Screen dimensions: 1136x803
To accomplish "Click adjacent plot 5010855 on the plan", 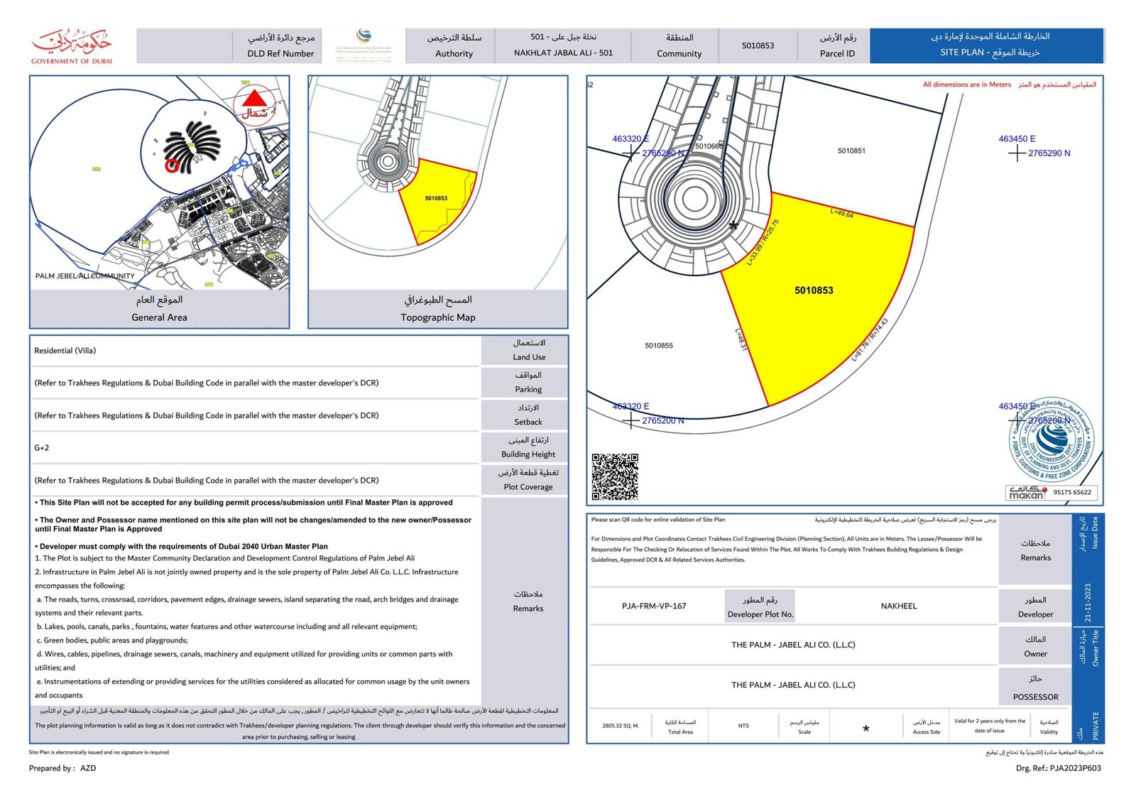I will 659,346.
